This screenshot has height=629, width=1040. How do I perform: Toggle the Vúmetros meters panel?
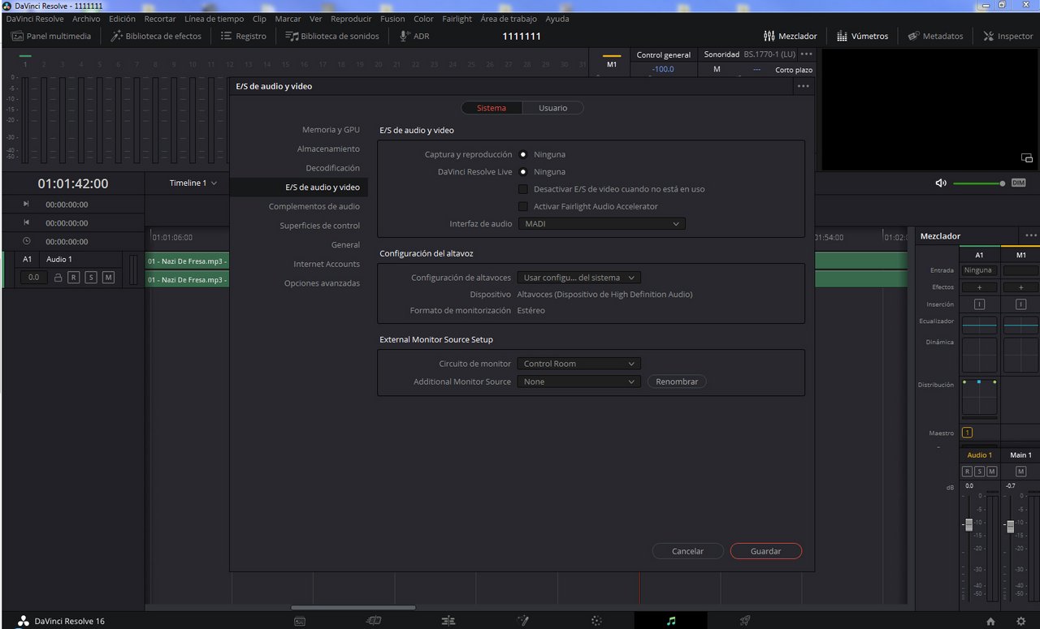862,36
